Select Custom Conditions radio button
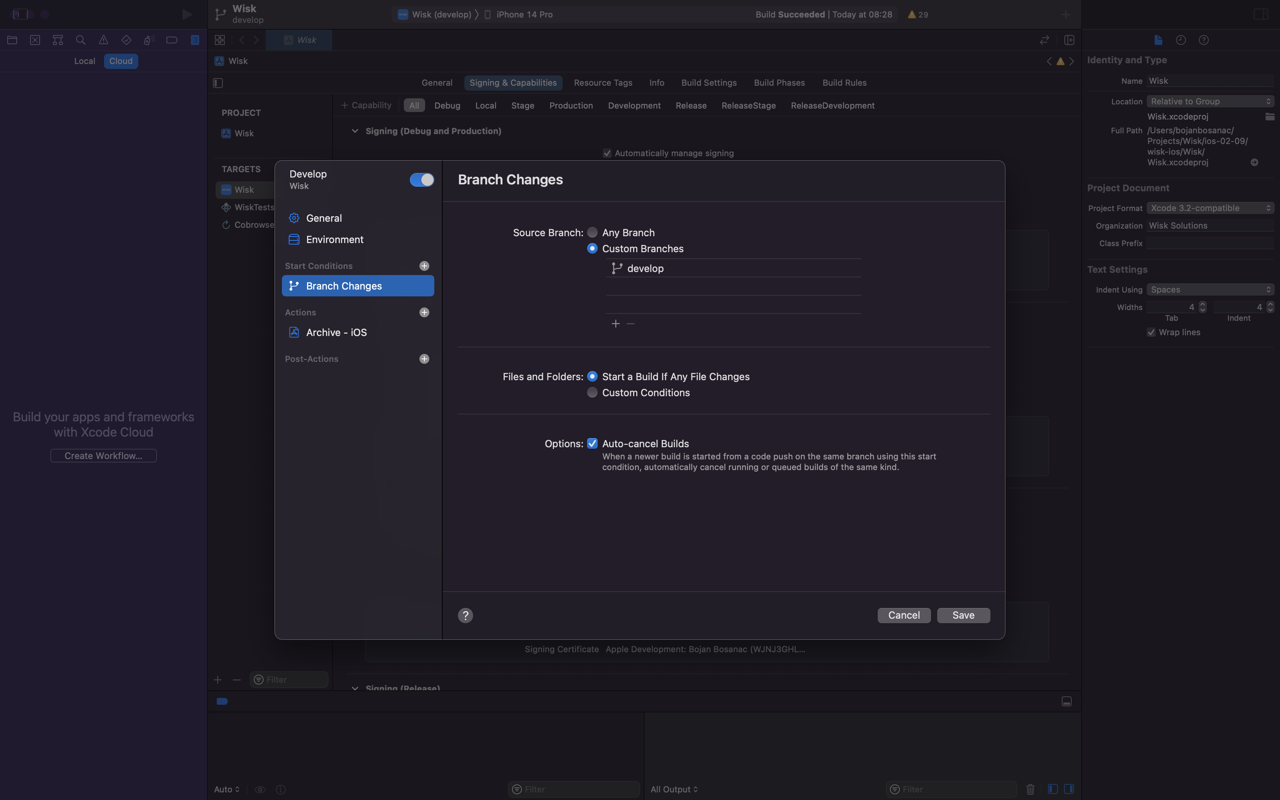The height and width of the screenshot is (800, 1280). click(592, 392)
